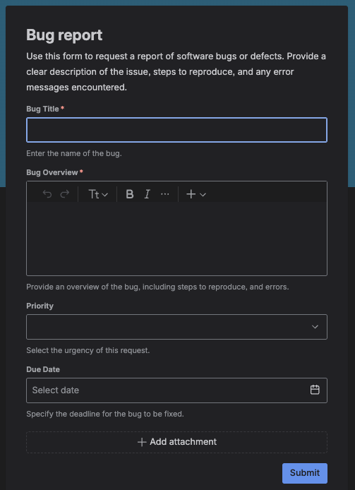This screenshot has height=490, width=355.
Task: Click inside the Bug Overview text area
Action: [177, 239]
